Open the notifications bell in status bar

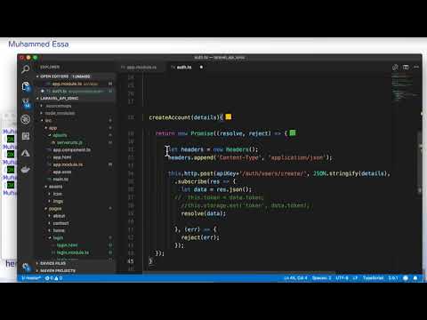point(415,278)
